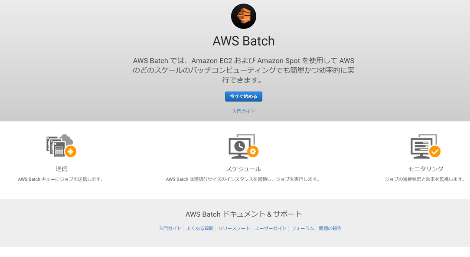Viewport: 470px width, 257px height.
Task: Click the モニタリング checkmark monitor icon
Action: (x=425, y=146)
